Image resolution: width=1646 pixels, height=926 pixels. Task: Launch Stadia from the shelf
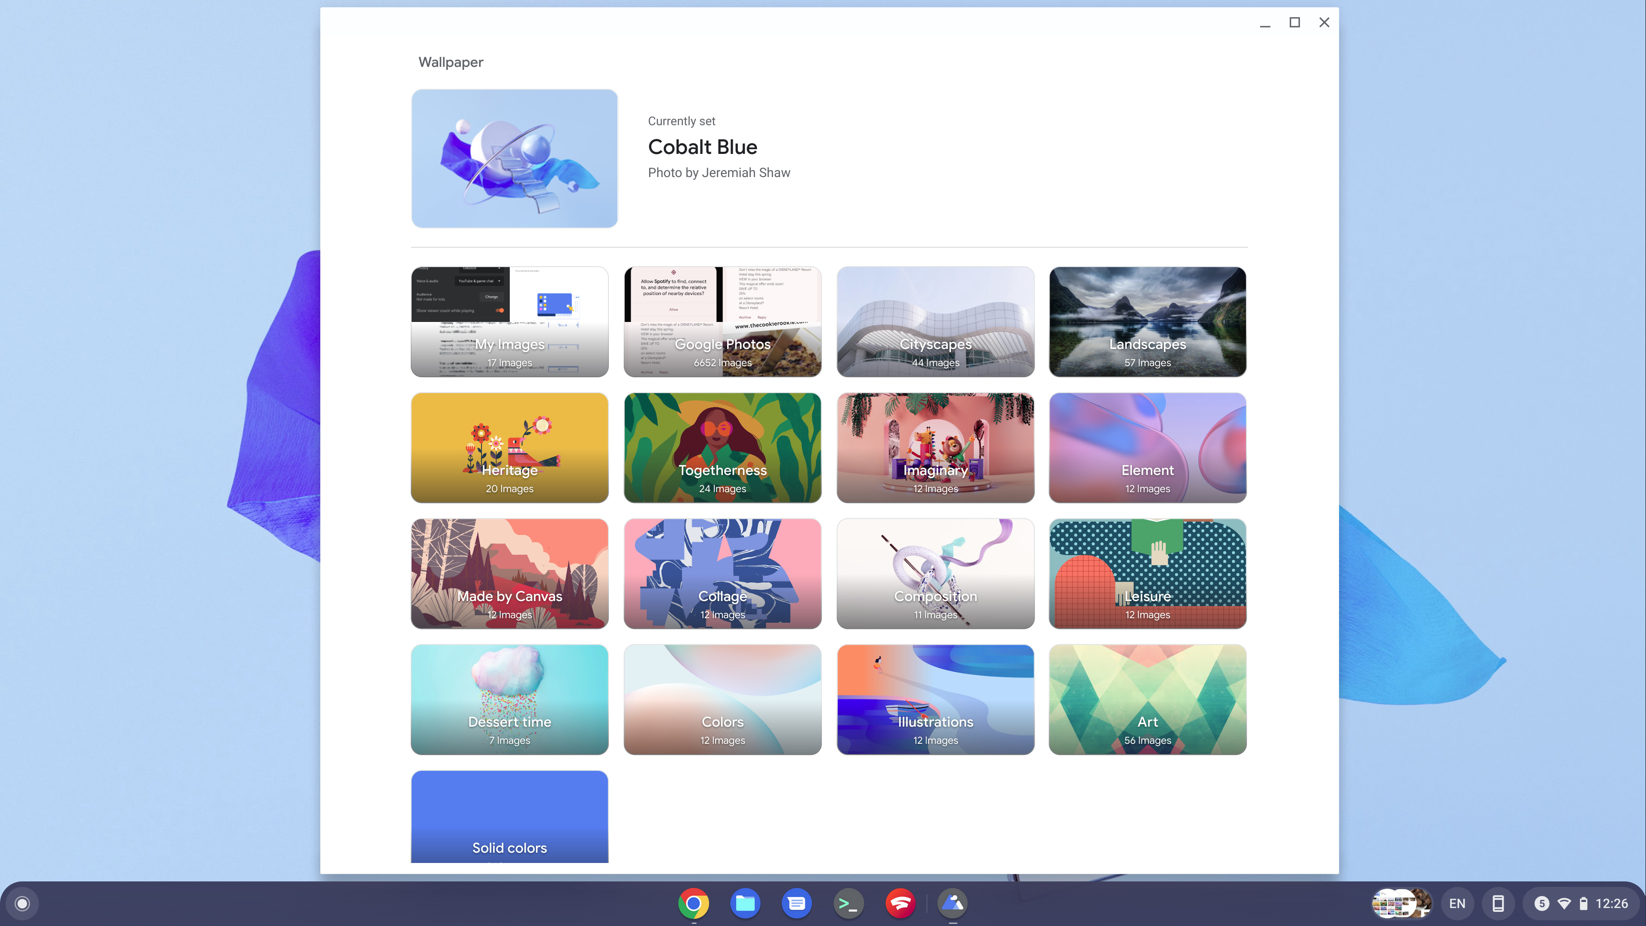pos(900,903)
